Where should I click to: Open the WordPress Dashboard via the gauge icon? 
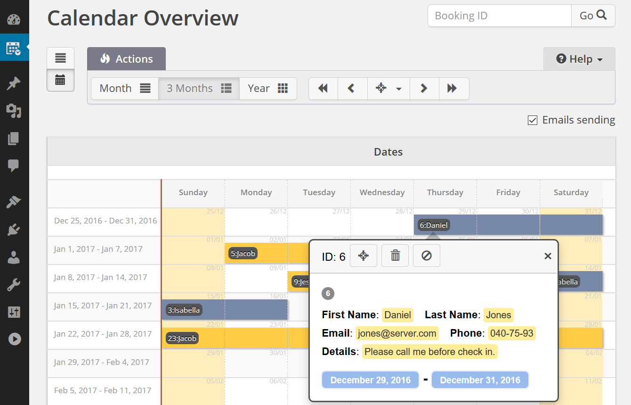(15, 19)
